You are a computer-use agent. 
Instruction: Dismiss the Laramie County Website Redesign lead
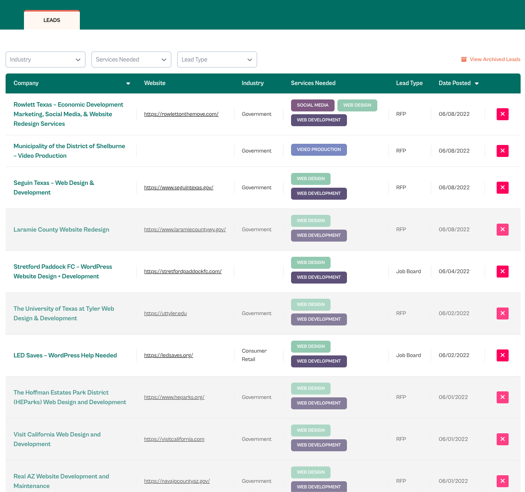pyautogui.click(x=503, y=230)
